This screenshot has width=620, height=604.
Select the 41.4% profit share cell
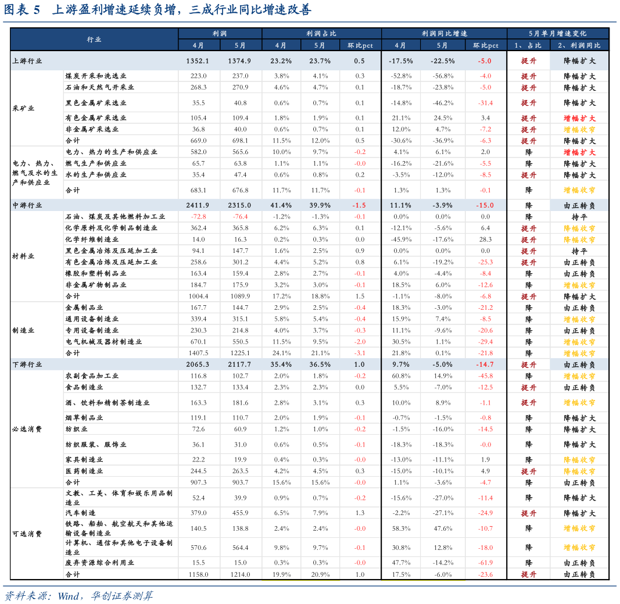point(281,205)
